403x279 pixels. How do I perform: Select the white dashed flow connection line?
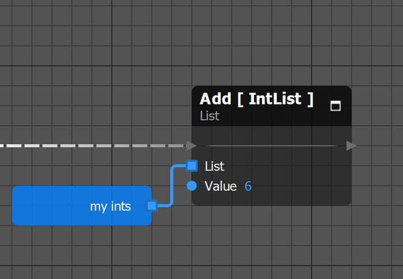tap(93, 146)
